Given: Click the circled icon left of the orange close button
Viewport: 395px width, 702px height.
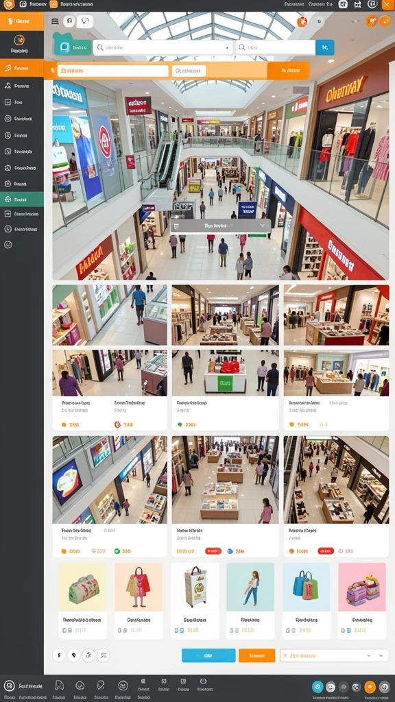Looking at the screenshot, I should point(372,5).
